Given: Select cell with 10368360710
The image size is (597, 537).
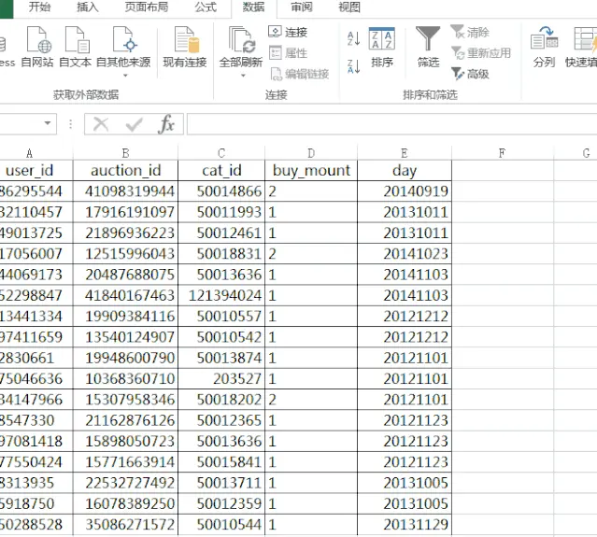Looking at the screenshot, I should point(125,378).
